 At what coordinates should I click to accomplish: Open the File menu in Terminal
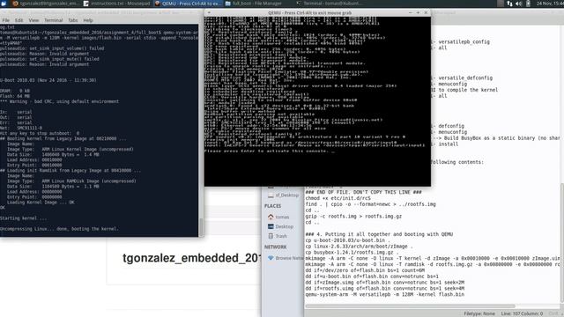(x=6, y=20)
